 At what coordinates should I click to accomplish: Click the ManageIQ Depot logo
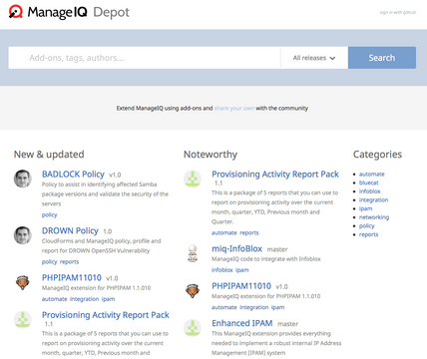pyautogui.click(x=69, y=12)
